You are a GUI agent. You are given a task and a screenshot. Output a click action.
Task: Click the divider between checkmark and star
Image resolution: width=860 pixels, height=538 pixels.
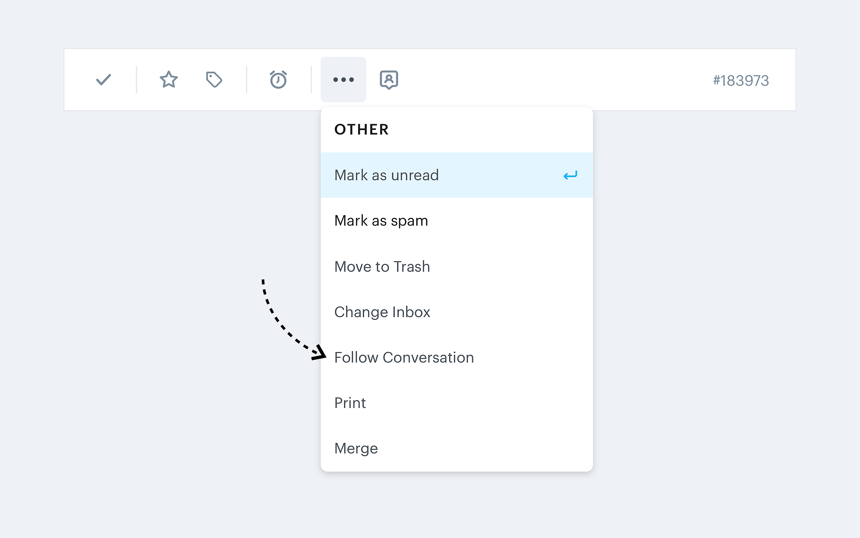[136, 80]
